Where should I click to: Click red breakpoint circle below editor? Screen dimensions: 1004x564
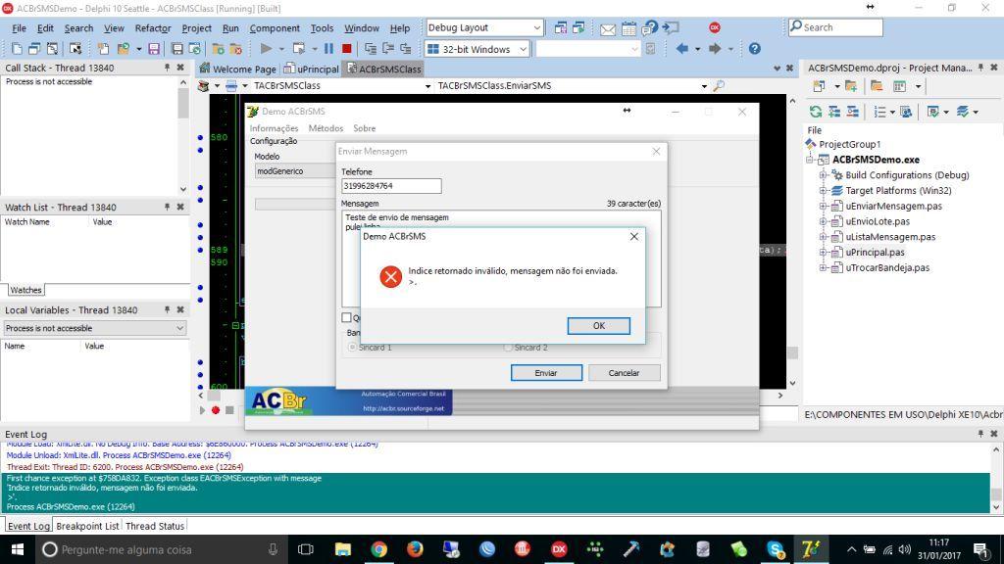click(216, 410)
